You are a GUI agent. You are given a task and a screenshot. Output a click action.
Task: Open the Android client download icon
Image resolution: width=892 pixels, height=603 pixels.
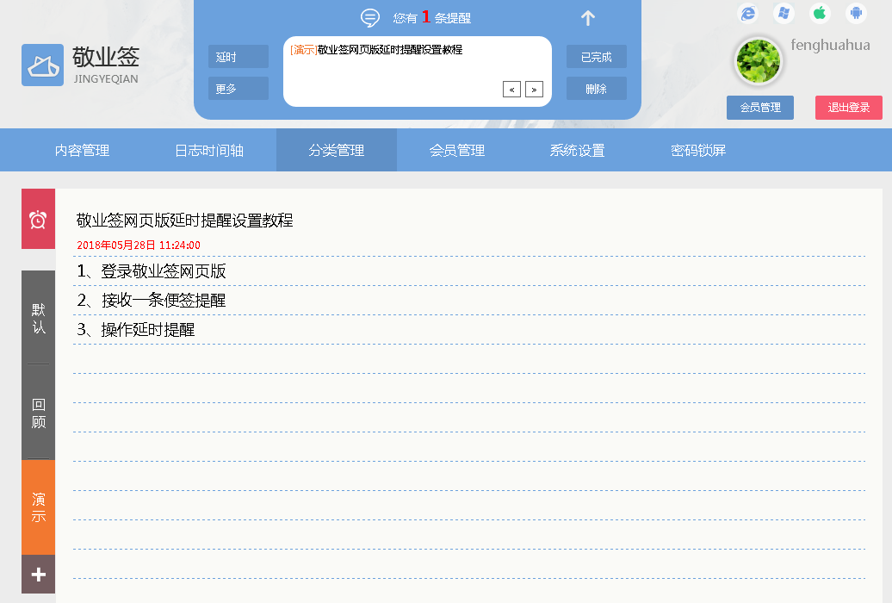point(856,13)
